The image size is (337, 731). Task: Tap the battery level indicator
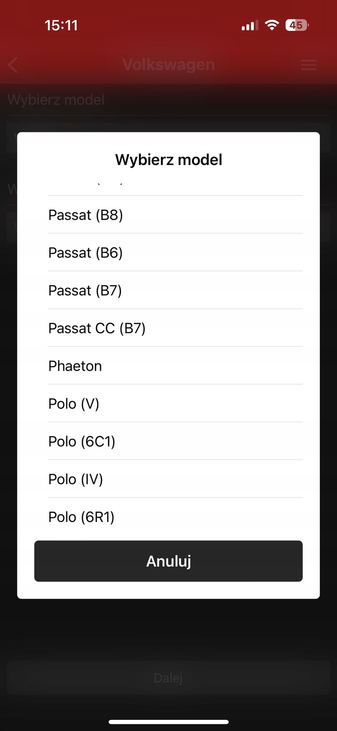click(x=297, y=25)
